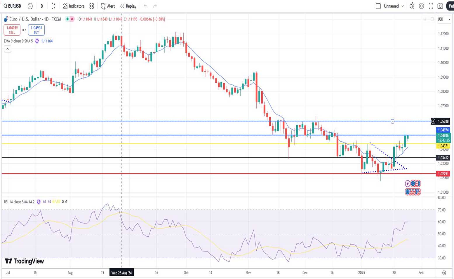Viewport: 454px width, 279px height.
Task: Toggle the Unnamed layout square checkbox
Action: [378, 6]
